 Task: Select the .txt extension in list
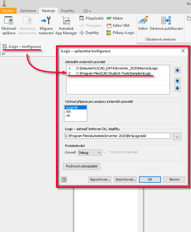point(68,111)
